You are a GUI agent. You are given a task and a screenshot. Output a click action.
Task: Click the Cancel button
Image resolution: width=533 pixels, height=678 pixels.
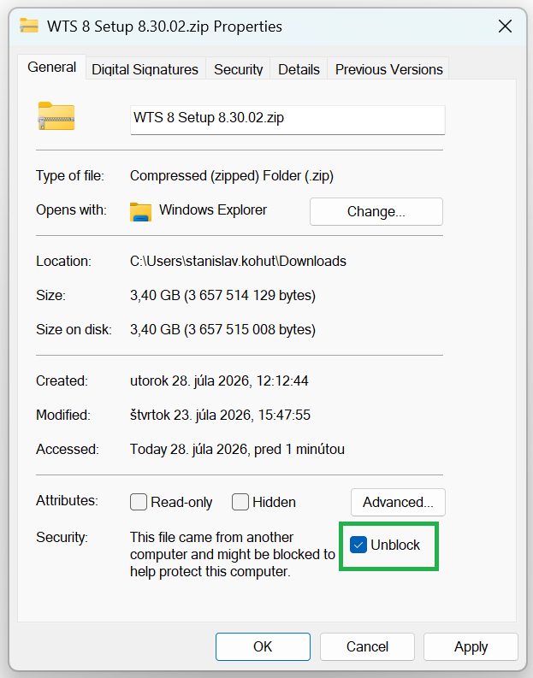point(367,646)
